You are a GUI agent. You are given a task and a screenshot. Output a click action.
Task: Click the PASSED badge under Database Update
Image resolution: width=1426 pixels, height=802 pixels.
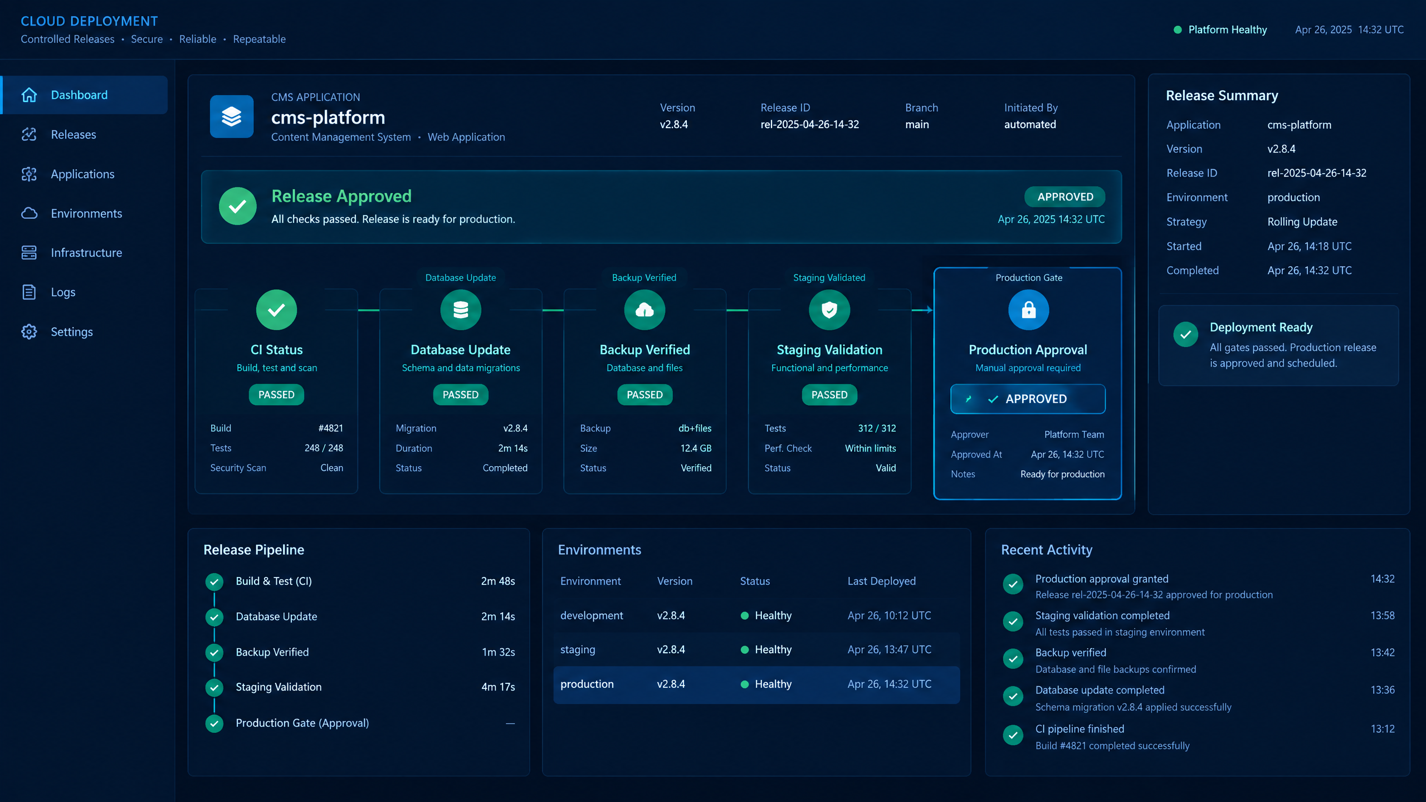[x=461, y=394]
